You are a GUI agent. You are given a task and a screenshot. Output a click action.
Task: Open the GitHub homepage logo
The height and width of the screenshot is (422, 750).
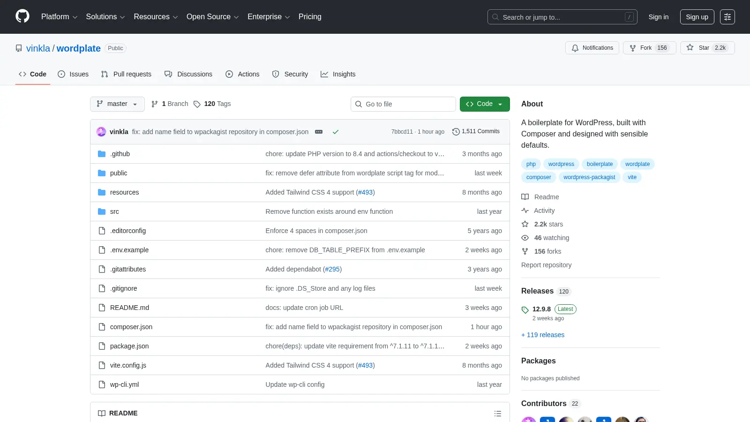22,16
